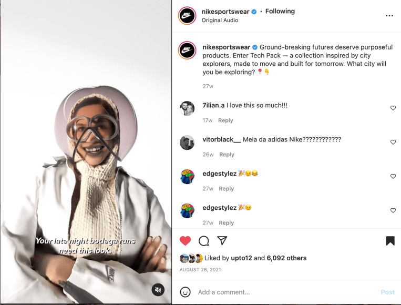Screen dimensions: 401x305
Task: Reply to 7ilian.a's comment
Action: click(225, 120)
